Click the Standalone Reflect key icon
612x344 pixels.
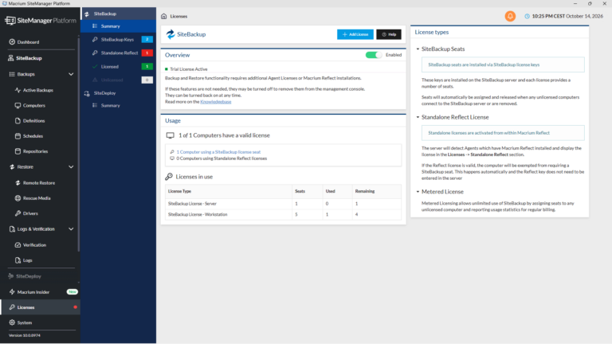tap(95, 53)
